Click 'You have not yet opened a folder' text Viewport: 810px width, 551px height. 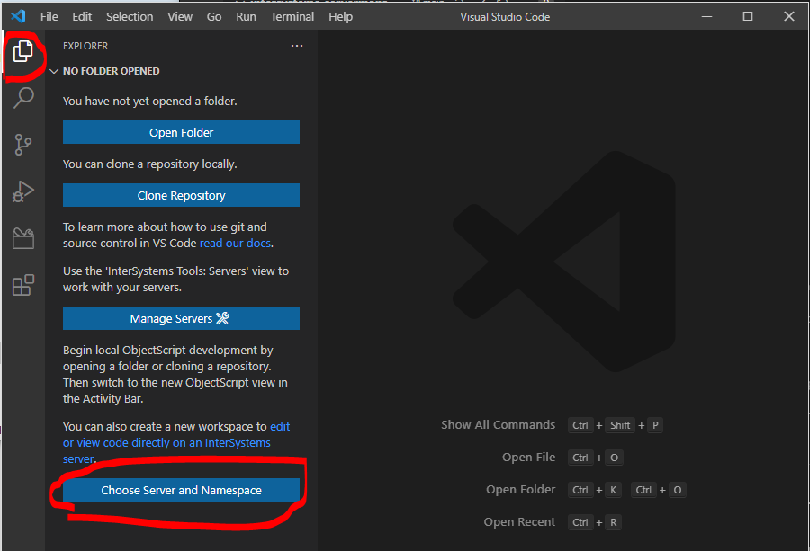click(149, 101)
